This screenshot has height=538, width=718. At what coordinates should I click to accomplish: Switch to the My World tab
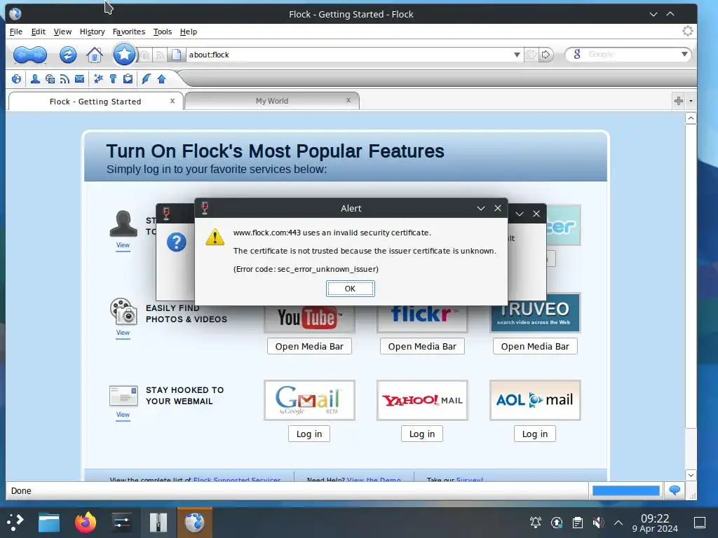click(x=271, y=101)
